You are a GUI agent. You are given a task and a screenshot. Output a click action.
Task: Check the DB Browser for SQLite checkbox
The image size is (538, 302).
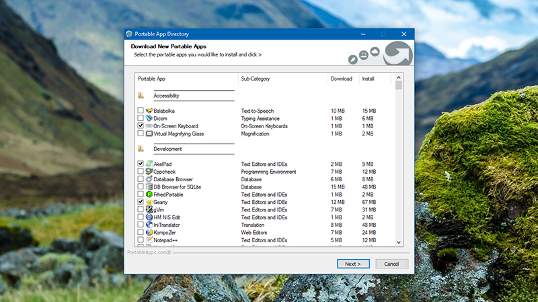click(141, 187)
